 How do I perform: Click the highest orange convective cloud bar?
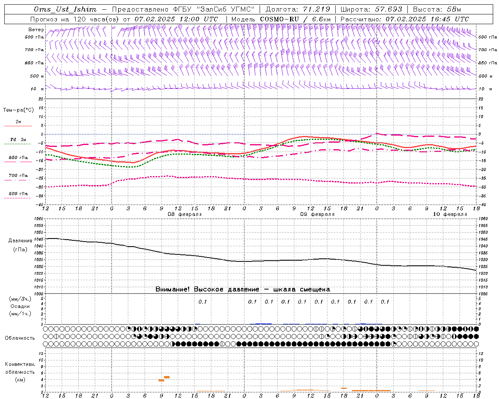(167, 377)
